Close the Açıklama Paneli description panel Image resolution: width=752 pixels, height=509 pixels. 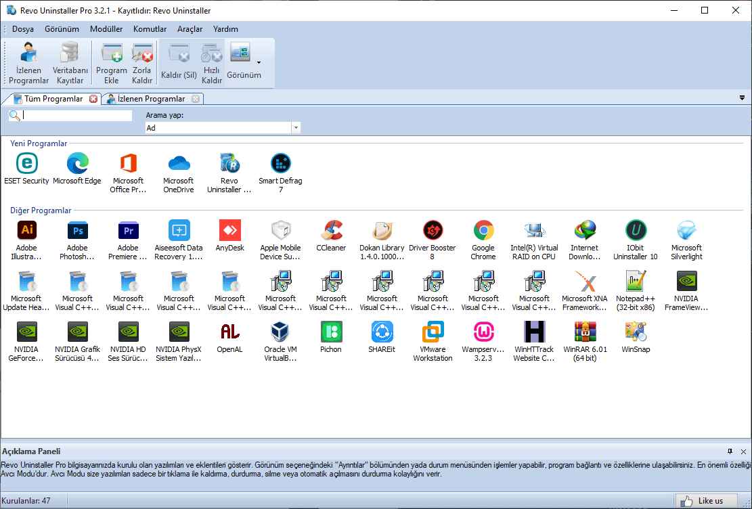click(743, 451)
